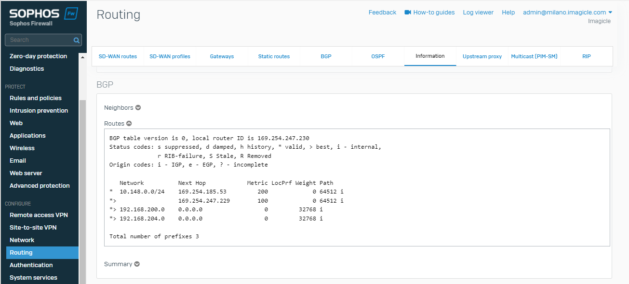The height and width of the screenshot is (284, 629).
Task: Open the BGP tab
Action: point(326,56)
